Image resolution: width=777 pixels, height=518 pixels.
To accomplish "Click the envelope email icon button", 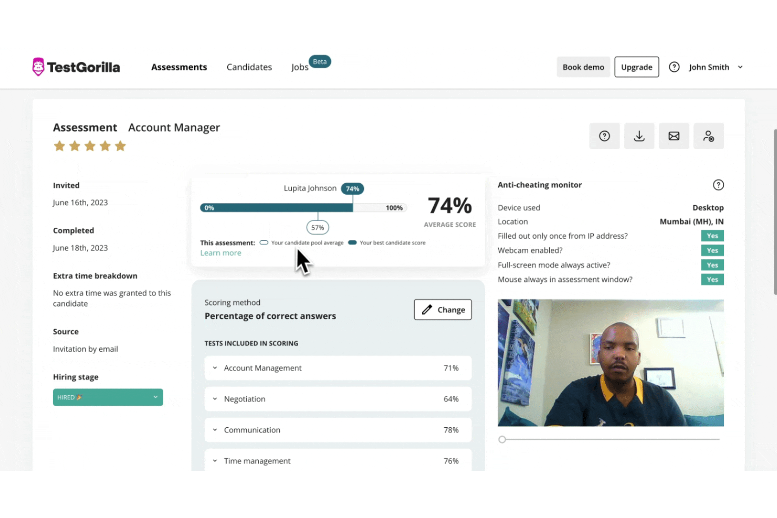I will point(674,136).
